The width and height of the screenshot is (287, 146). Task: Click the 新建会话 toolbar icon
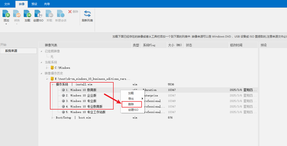pyautogui.click(x=61, y=14)
